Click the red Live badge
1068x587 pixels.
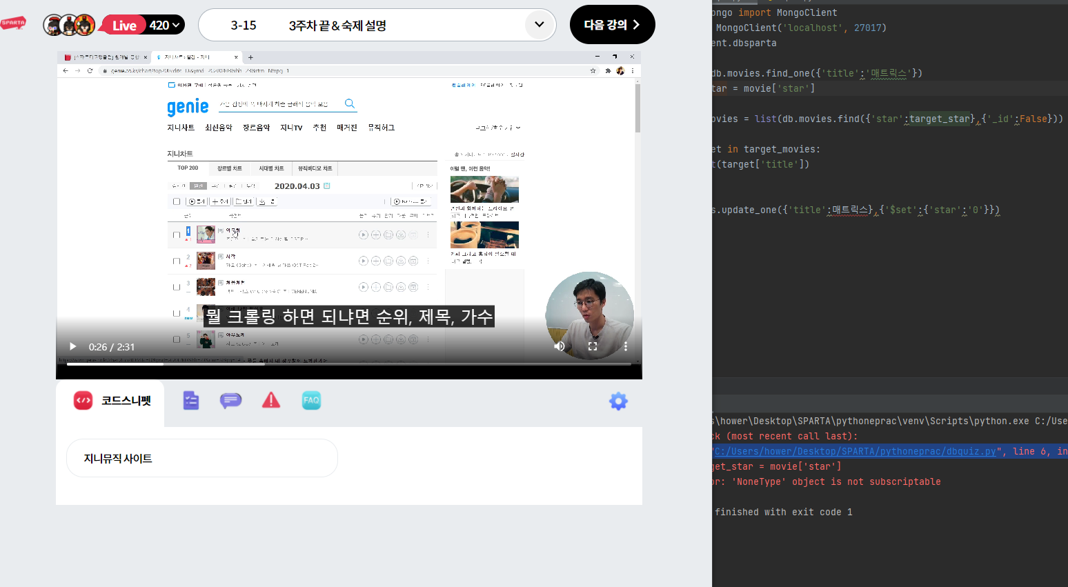[x=124, y=26]
